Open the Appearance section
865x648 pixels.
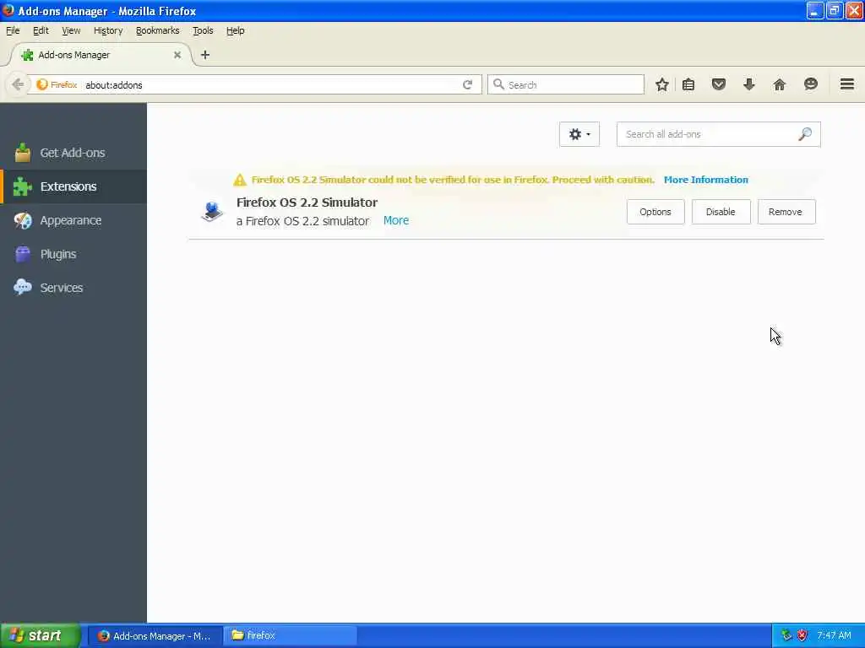[73, 220]
